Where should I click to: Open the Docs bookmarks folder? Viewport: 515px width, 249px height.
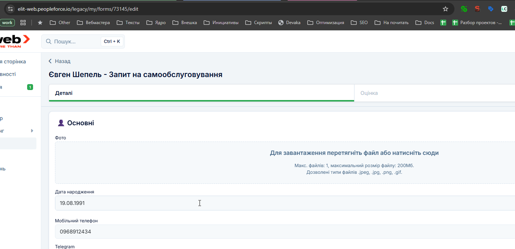(425, 23)
